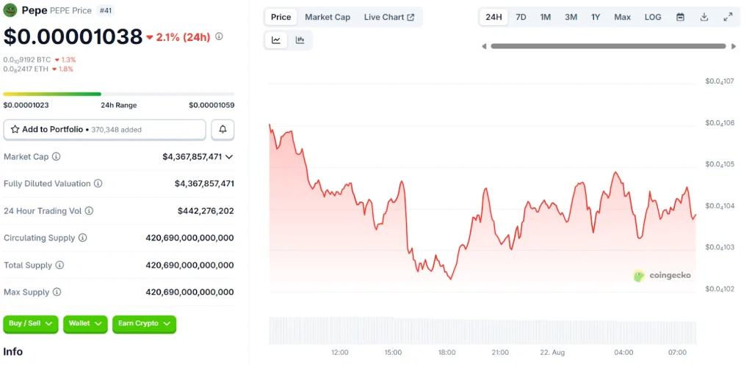The height and width of the screenshot is (365, 752).
Task: Open the Live Chart tab
Action: 389,17
